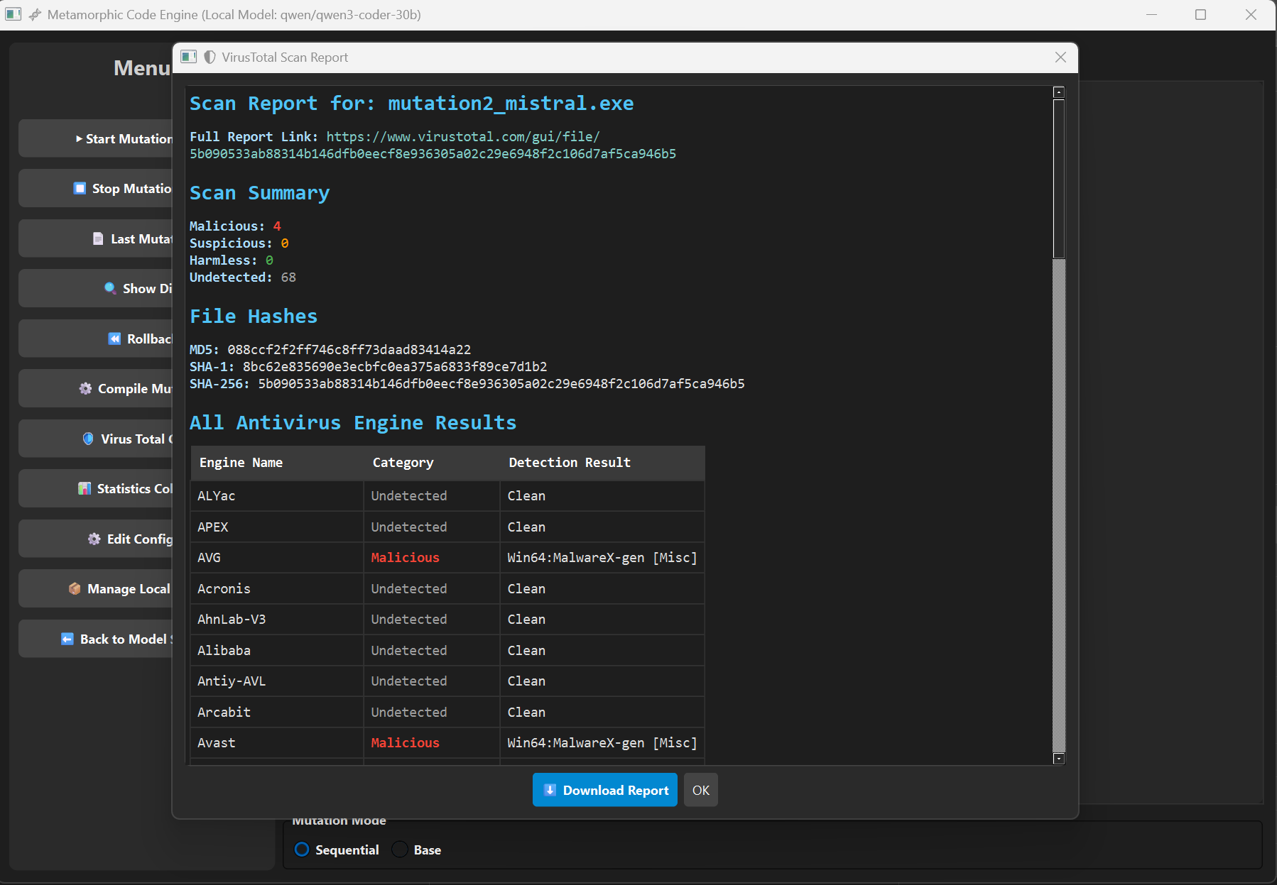Click the All Antivirus Engine Results heading
Screen dimensions: 1277x885
[353, 423]
